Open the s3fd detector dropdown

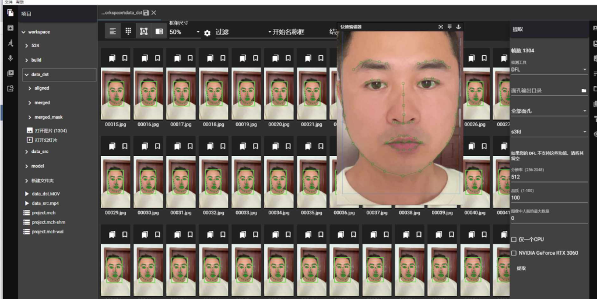[x=548, y=132]
